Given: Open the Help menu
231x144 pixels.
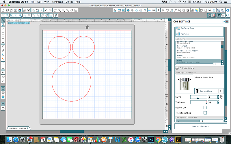Looking at the screenshot, I should [78, 2].
